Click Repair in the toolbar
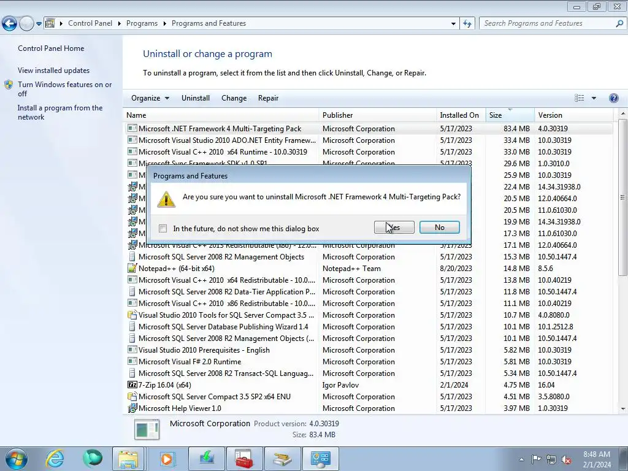Screen dimensions: 628x471 (x=268, y=98)
